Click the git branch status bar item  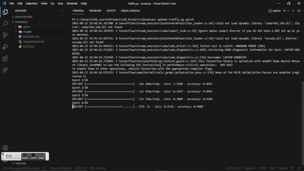pyautogui.click(x=21, y=168)
